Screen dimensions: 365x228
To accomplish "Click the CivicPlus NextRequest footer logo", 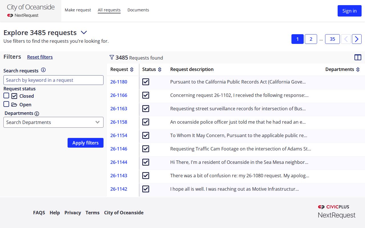I will click(337, 211).
